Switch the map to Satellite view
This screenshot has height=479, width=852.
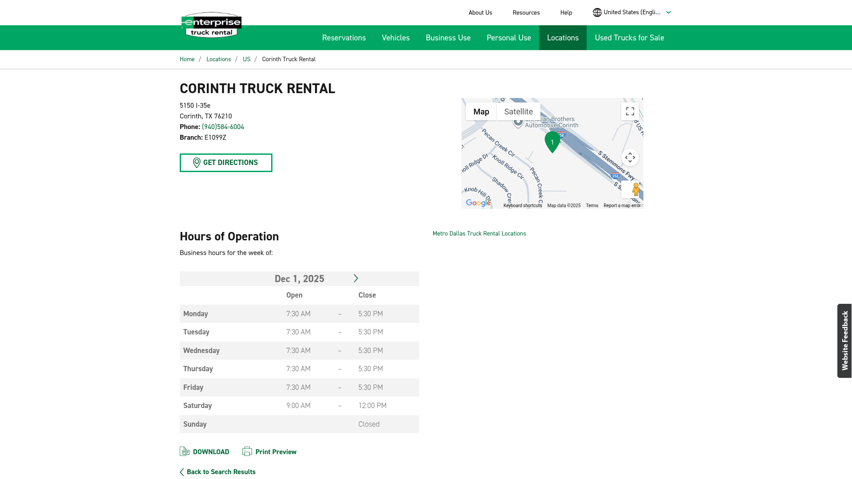pos(518,111)
